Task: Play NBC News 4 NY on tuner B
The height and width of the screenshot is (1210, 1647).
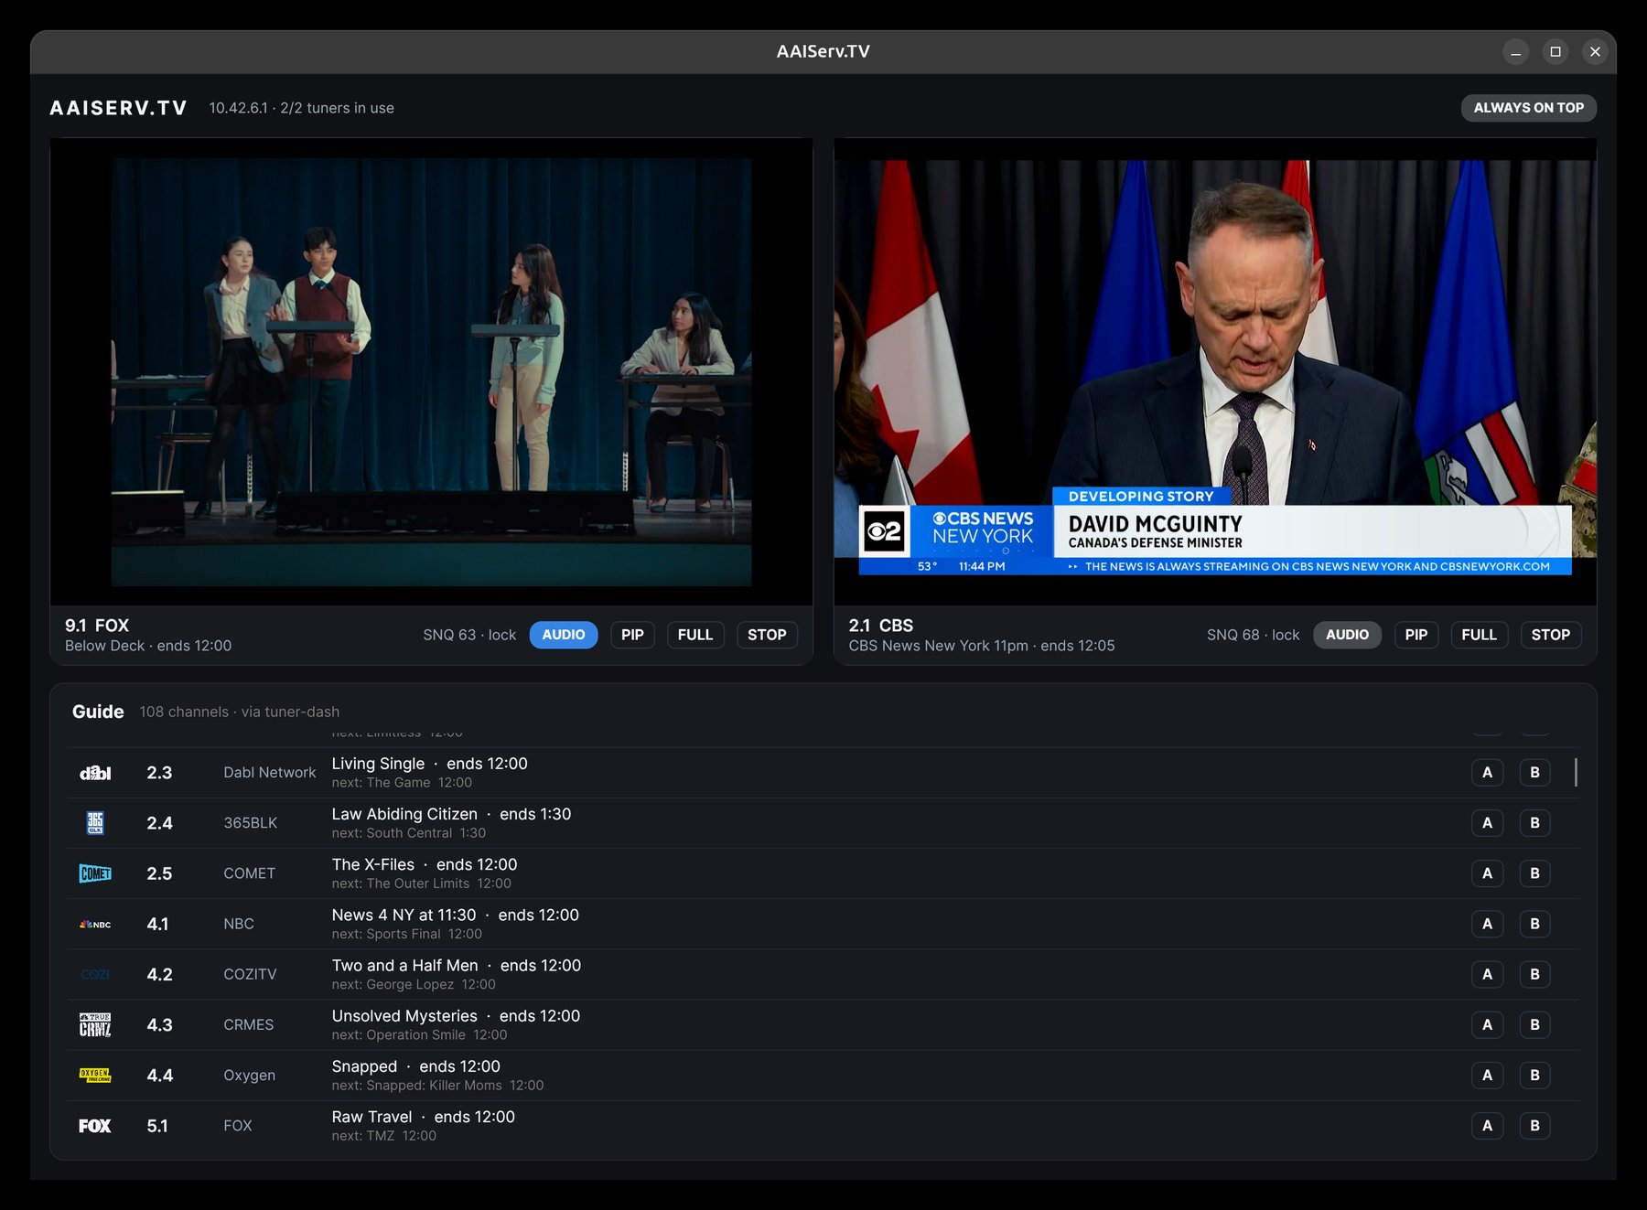Action: (x=1534, y=924)
